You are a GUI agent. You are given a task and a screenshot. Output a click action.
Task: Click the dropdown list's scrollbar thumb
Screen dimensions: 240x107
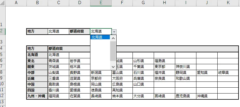point(113,51)
